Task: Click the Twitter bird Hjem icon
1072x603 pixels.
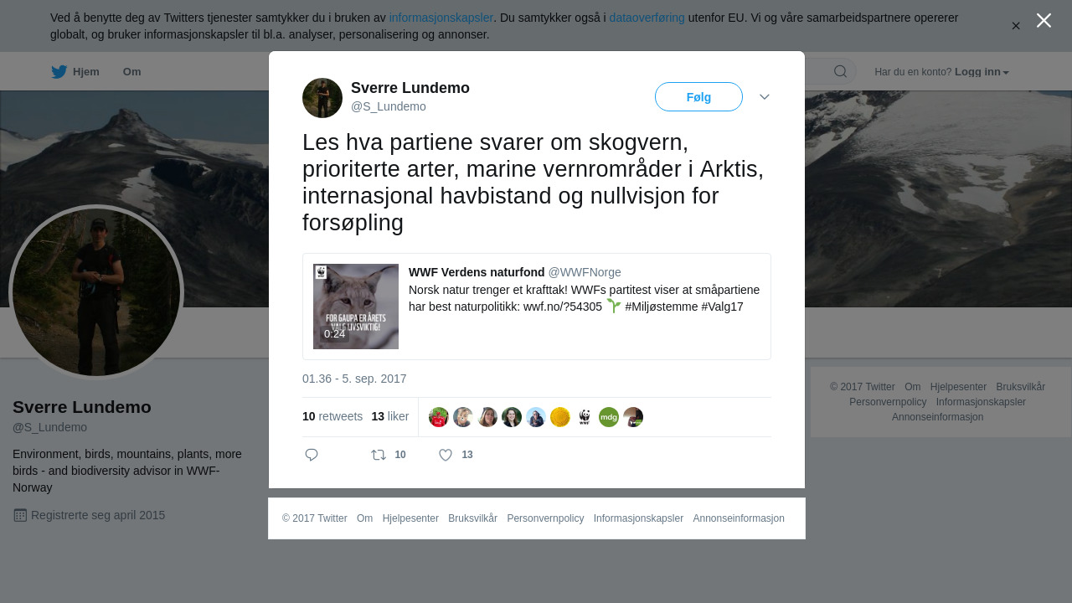Action: [x=59, y=72]
